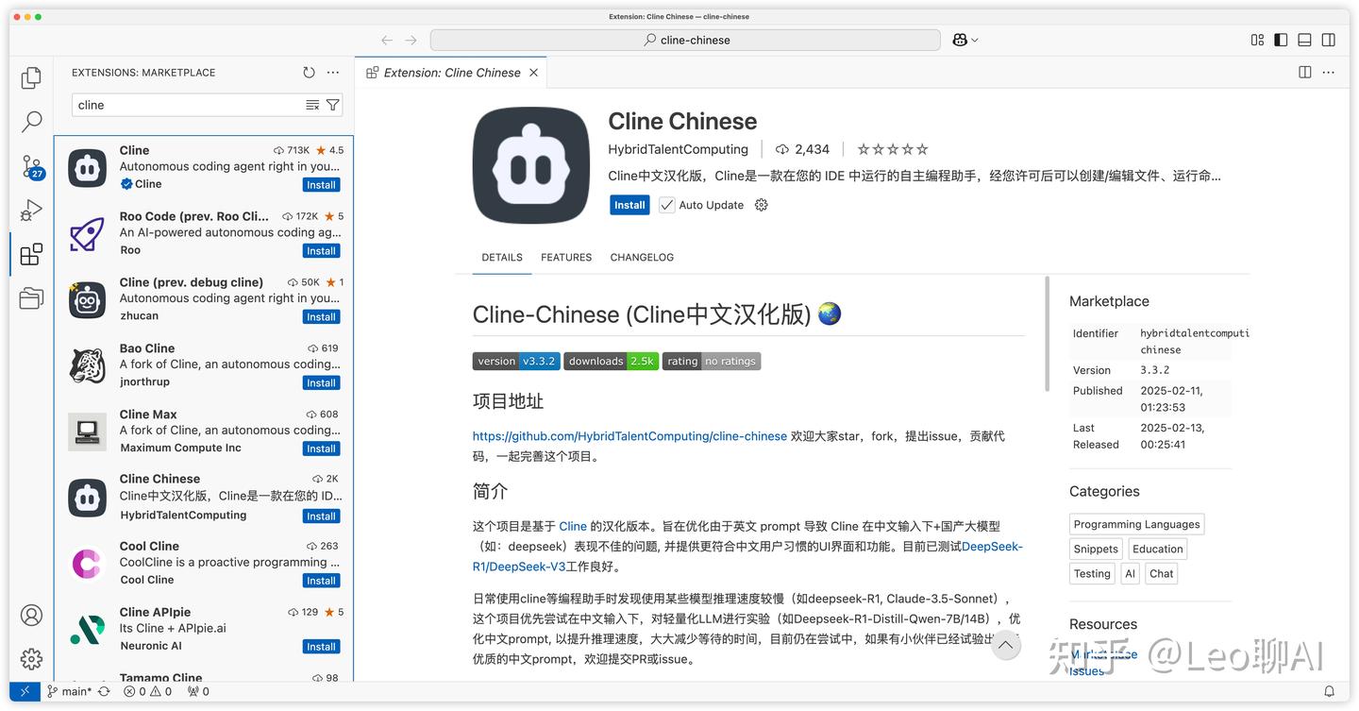This screenshot has height=711, width=1359.
Task: Open the Copilot dropdown near the search bar
Action: 965,40
